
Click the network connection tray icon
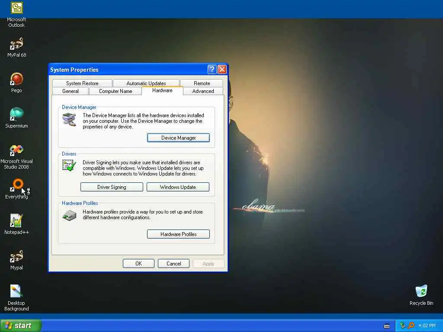pyautogui.click(x=403, y=326)
